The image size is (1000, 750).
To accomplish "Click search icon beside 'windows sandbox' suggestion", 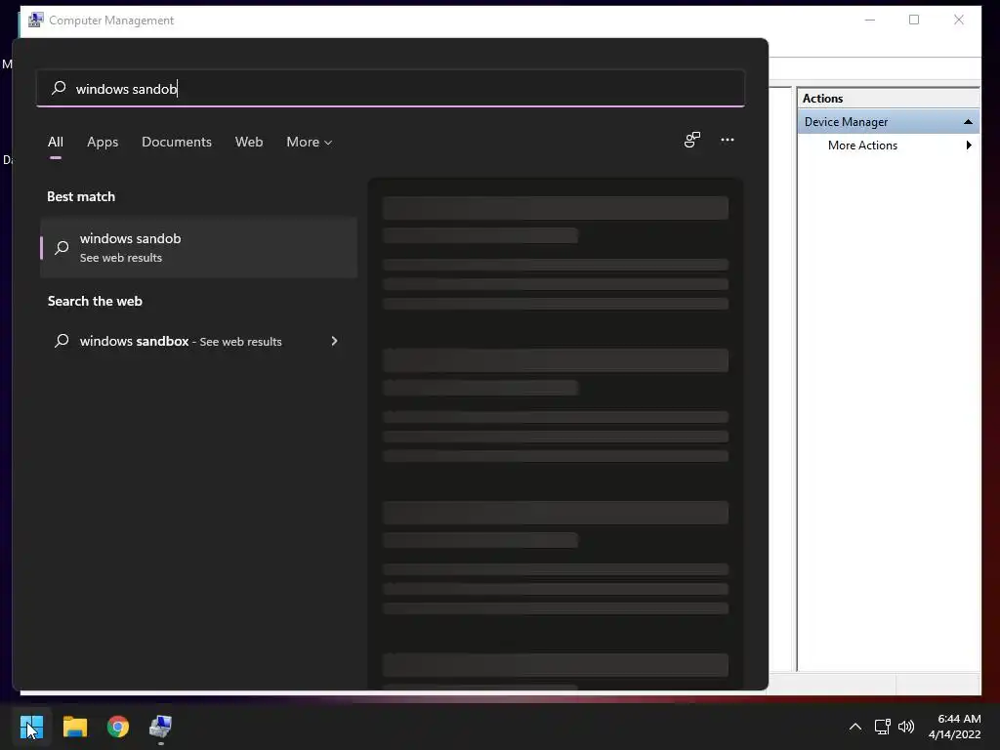I will (62, 341).
